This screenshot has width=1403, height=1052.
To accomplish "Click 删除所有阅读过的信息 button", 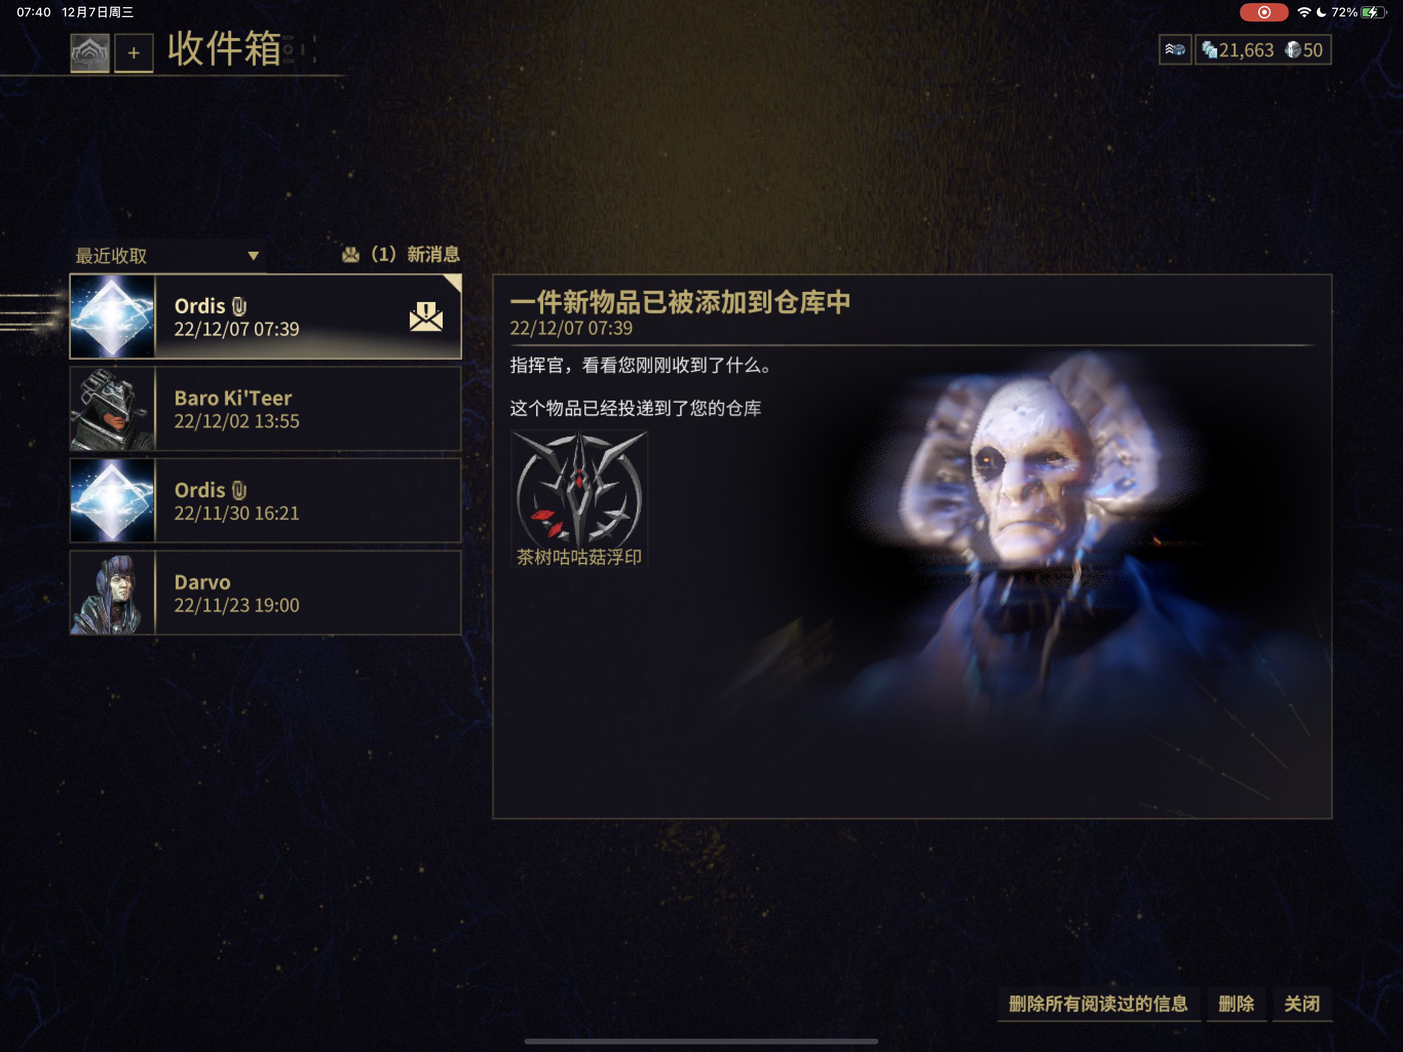I will (1098, 1004).
